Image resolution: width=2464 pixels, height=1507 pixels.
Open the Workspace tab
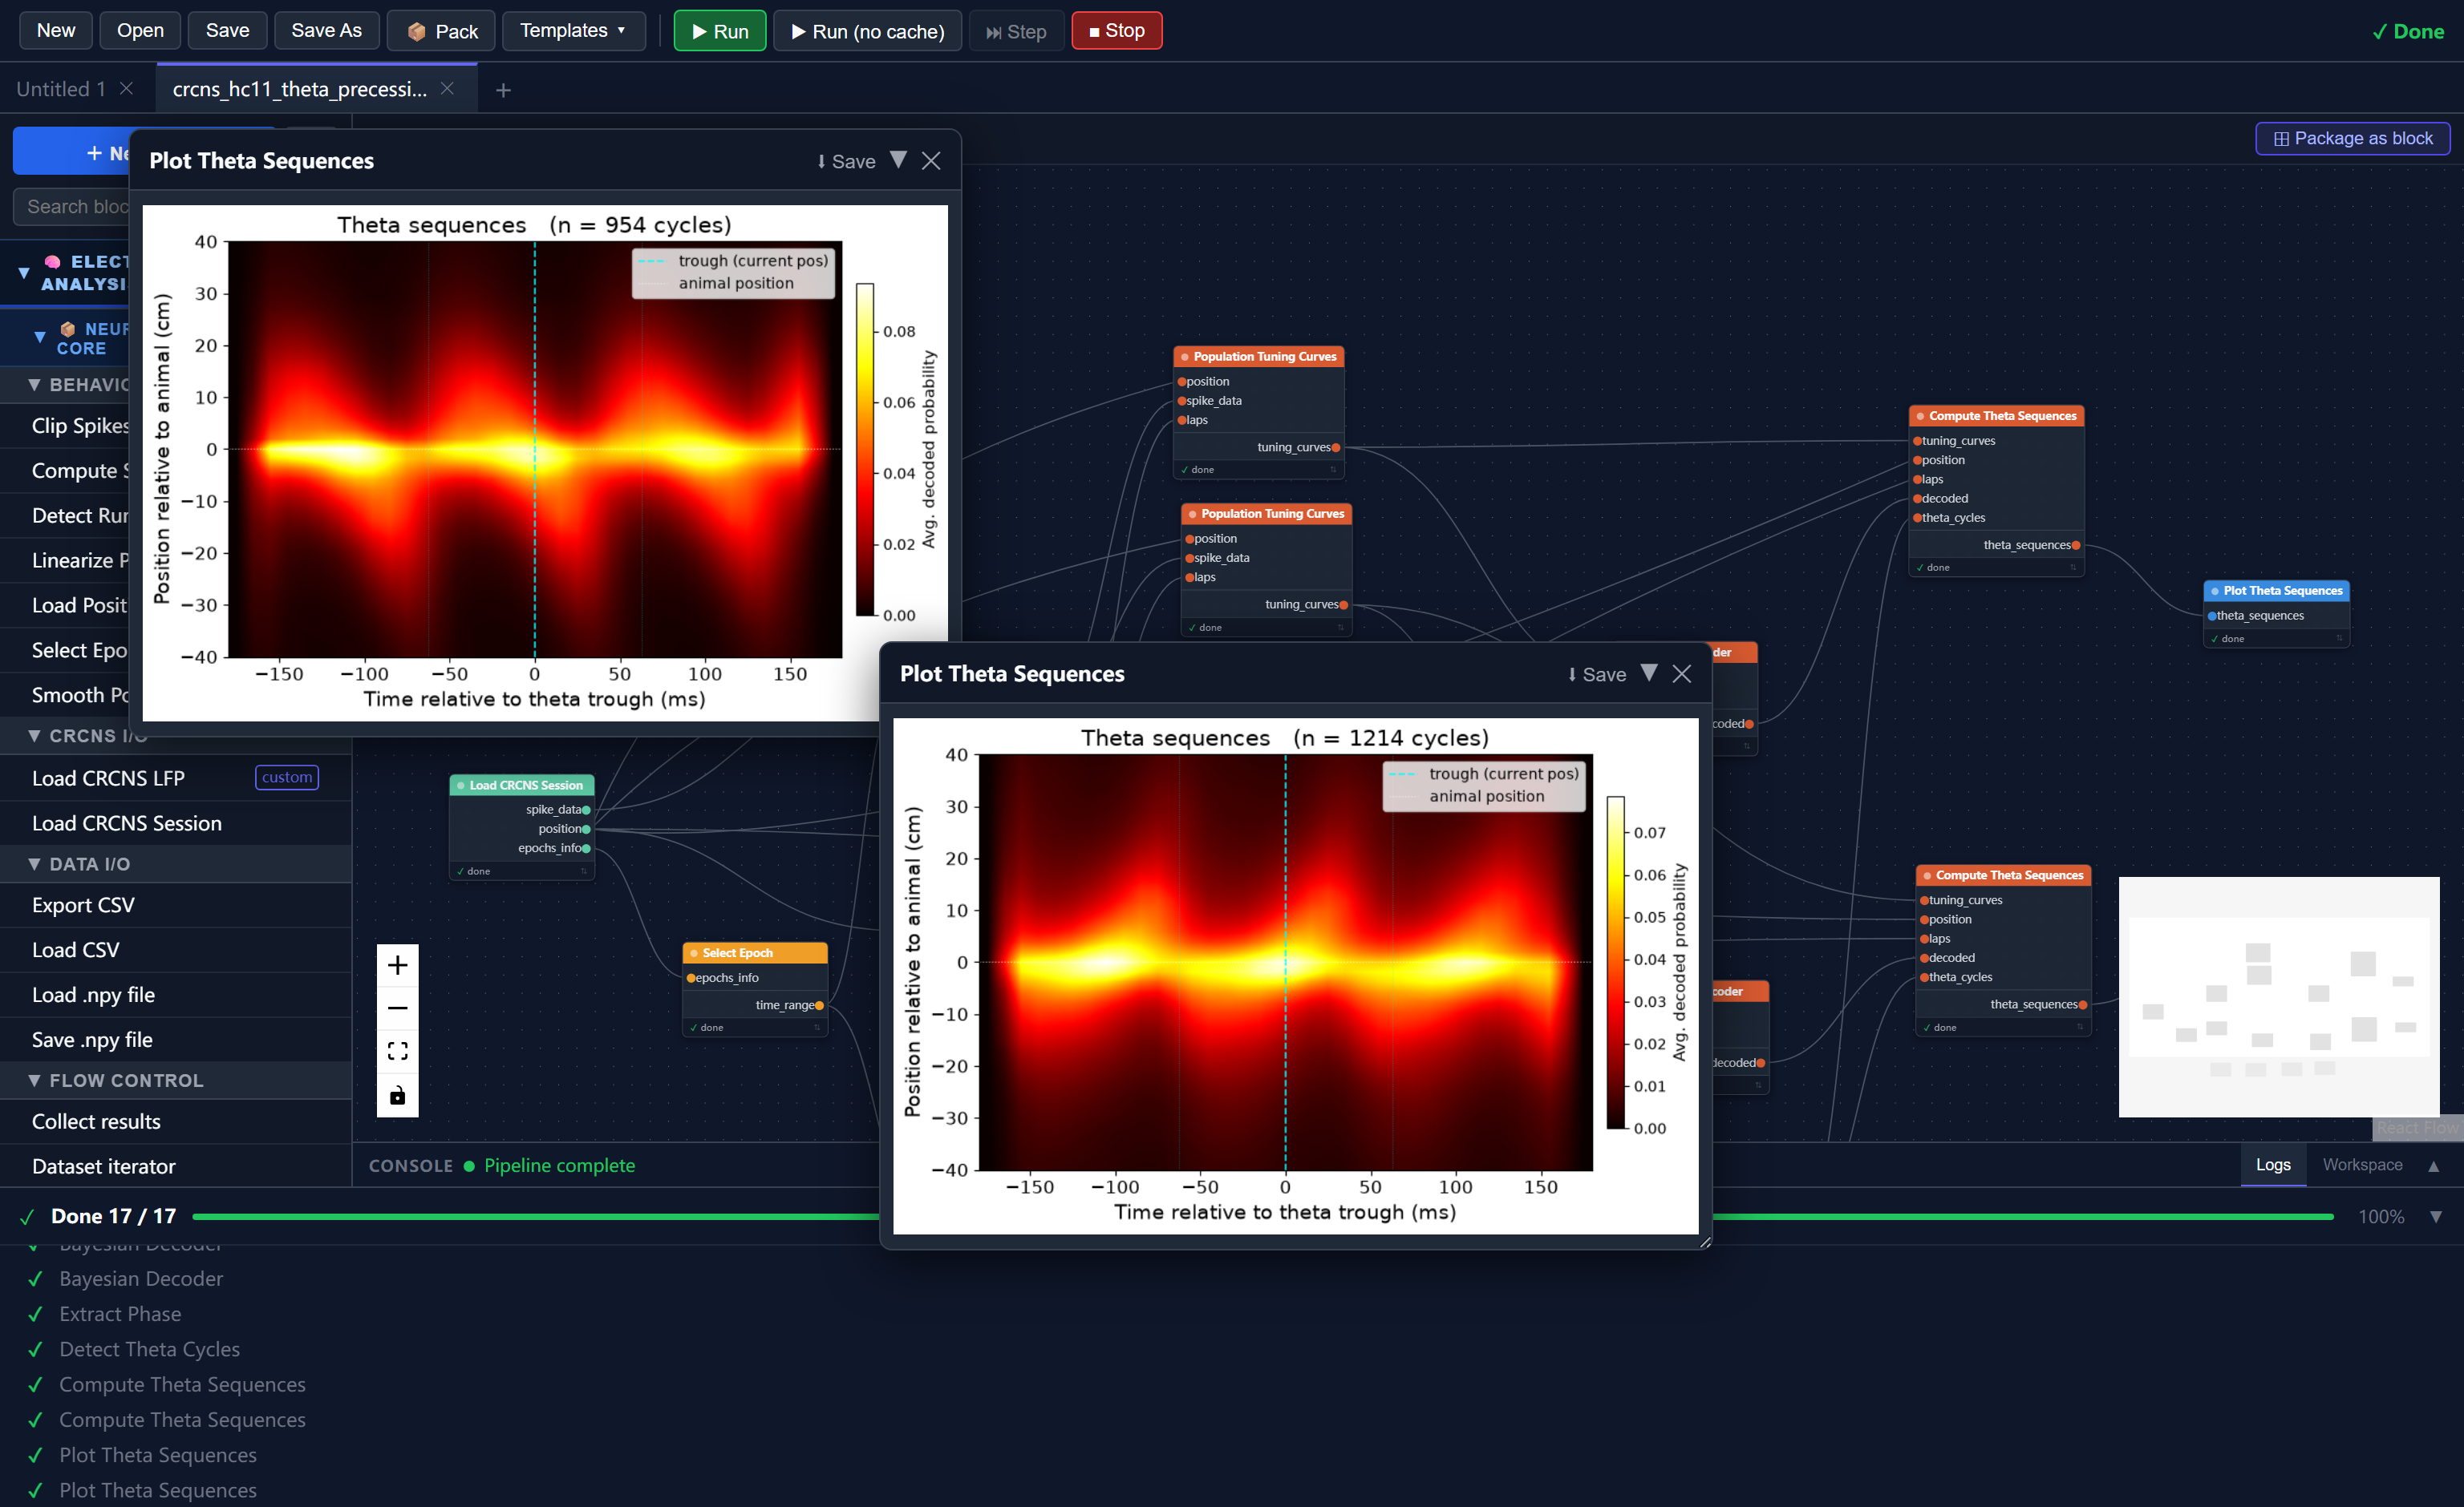tap(2362, 1164)
